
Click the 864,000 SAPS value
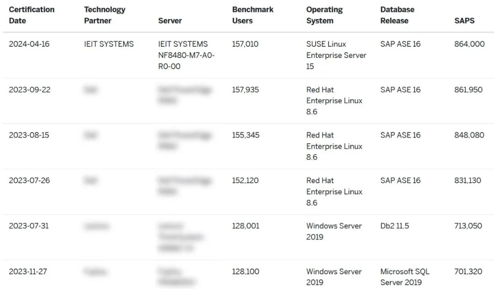[x=469, y=44]
